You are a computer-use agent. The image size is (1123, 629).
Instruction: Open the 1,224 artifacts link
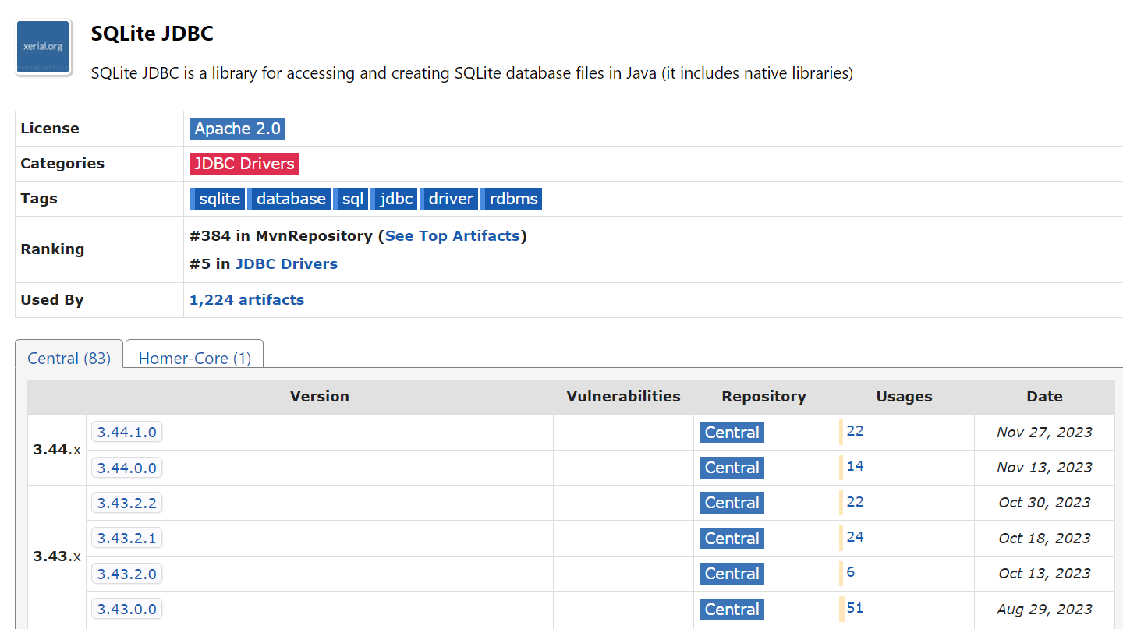click(246, 299)
